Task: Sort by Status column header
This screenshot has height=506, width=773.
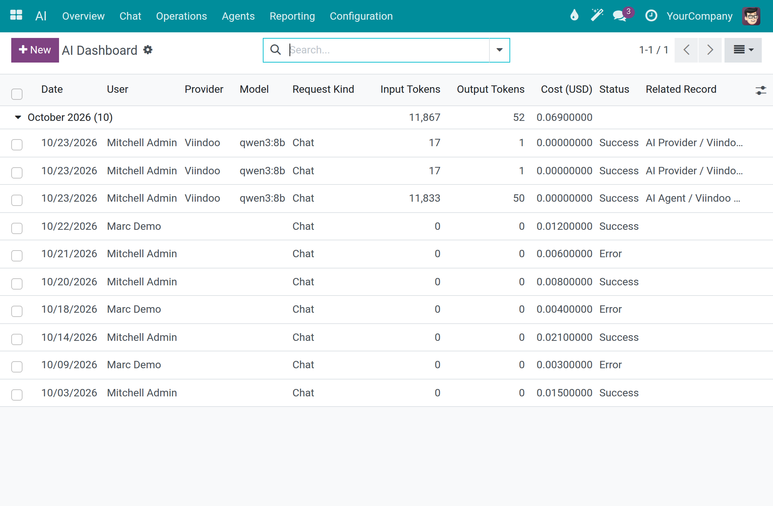Action: tap(614, 89)
